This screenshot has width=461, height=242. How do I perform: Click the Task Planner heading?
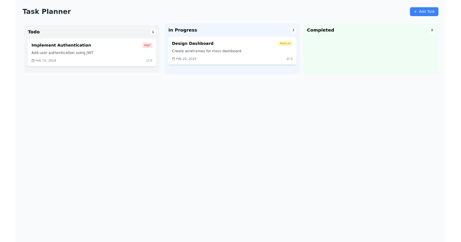(x=46, y=12)
